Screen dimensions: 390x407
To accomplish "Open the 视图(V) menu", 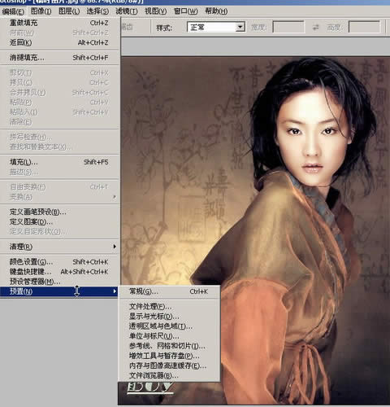I will 155,11.
